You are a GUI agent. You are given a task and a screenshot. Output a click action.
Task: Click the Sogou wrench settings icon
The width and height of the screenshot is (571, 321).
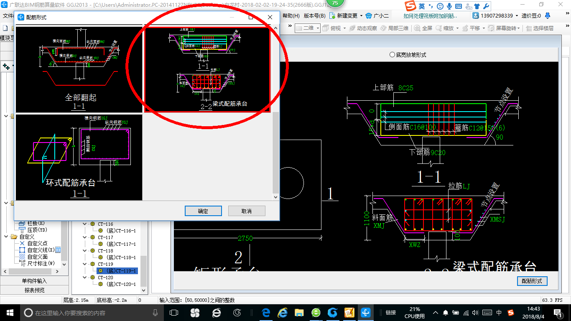[x=486, y=6]
